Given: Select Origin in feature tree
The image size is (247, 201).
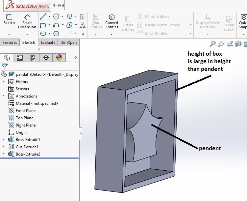Looking at the screenshot, I should [17, 132].
